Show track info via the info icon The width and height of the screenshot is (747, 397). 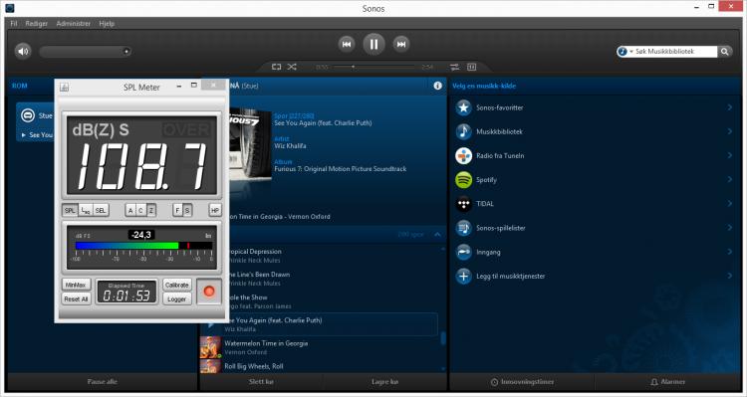click(437, 86)
